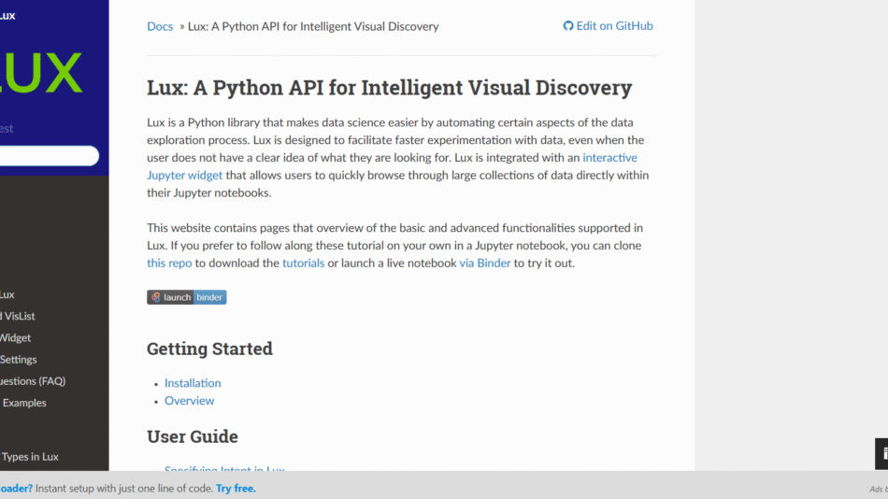Open the Questions (FAQ) sidebar entry
The image size is (888, 499).
point(33,381)
